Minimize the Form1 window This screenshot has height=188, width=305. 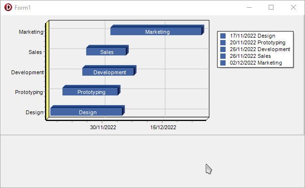249,7
